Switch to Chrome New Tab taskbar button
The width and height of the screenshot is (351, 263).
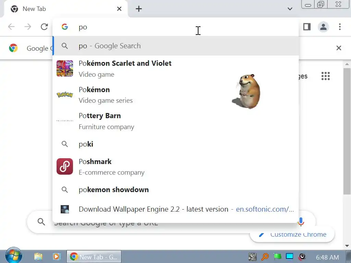(94, 257)
